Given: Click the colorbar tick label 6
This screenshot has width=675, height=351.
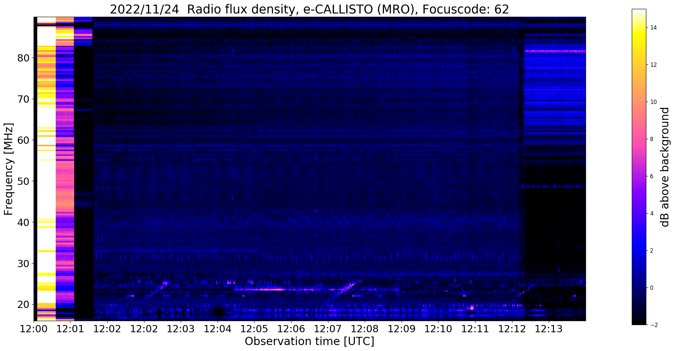Looking at the screenshot, I should 651,176.
